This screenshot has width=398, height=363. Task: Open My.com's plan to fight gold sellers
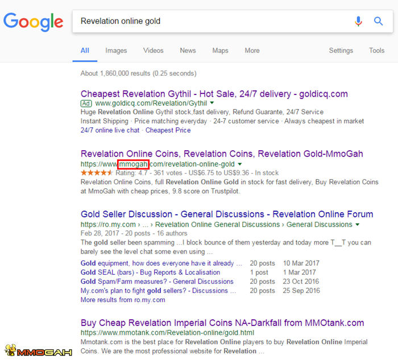tap(158, 291)
